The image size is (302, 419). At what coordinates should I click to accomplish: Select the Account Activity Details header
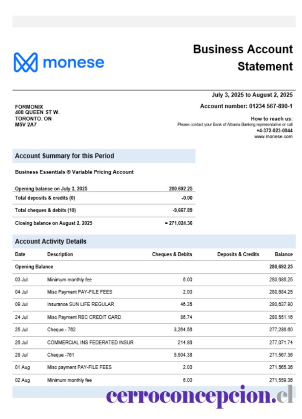pos(154,241)
